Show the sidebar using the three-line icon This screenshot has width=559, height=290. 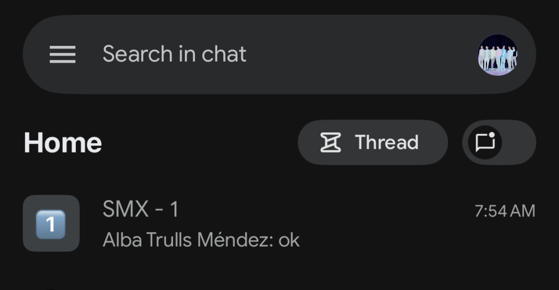point(62,55)
